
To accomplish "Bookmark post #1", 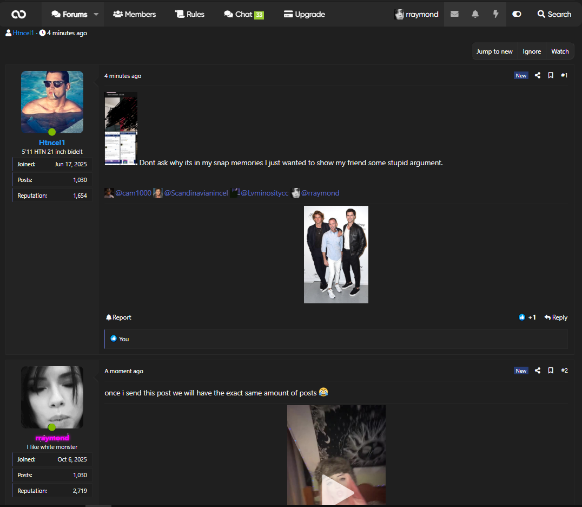I will [x=551, y=75].
